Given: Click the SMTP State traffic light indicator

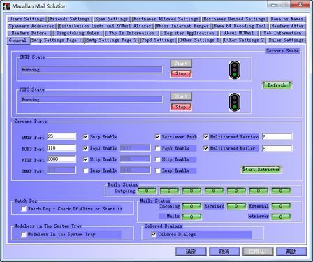Looking at the screenshot, I should coord(235,70).
